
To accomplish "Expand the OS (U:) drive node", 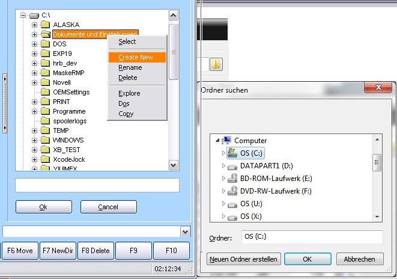I will click(224, 204).
